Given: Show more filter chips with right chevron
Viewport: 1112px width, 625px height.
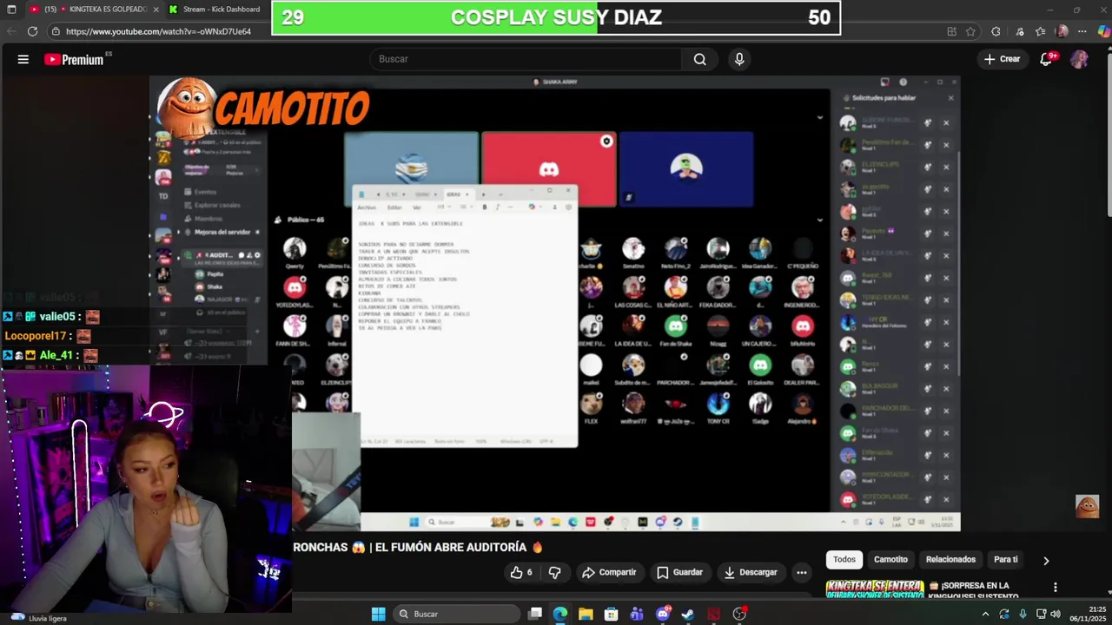Looking at the screenshot, I should [1046, 560].
